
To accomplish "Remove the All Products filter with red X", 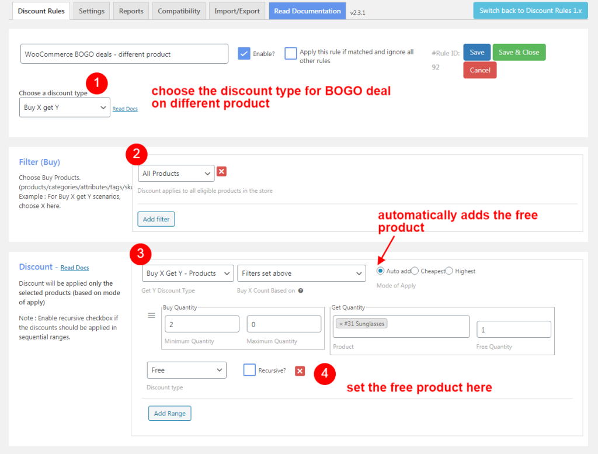I will 221,172.
